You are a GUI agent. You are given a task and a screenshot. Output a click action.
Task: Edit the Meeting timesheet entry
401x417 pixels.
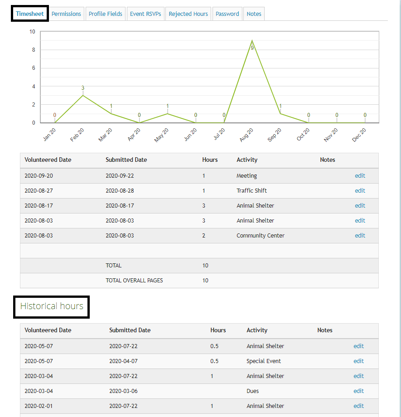360,175
